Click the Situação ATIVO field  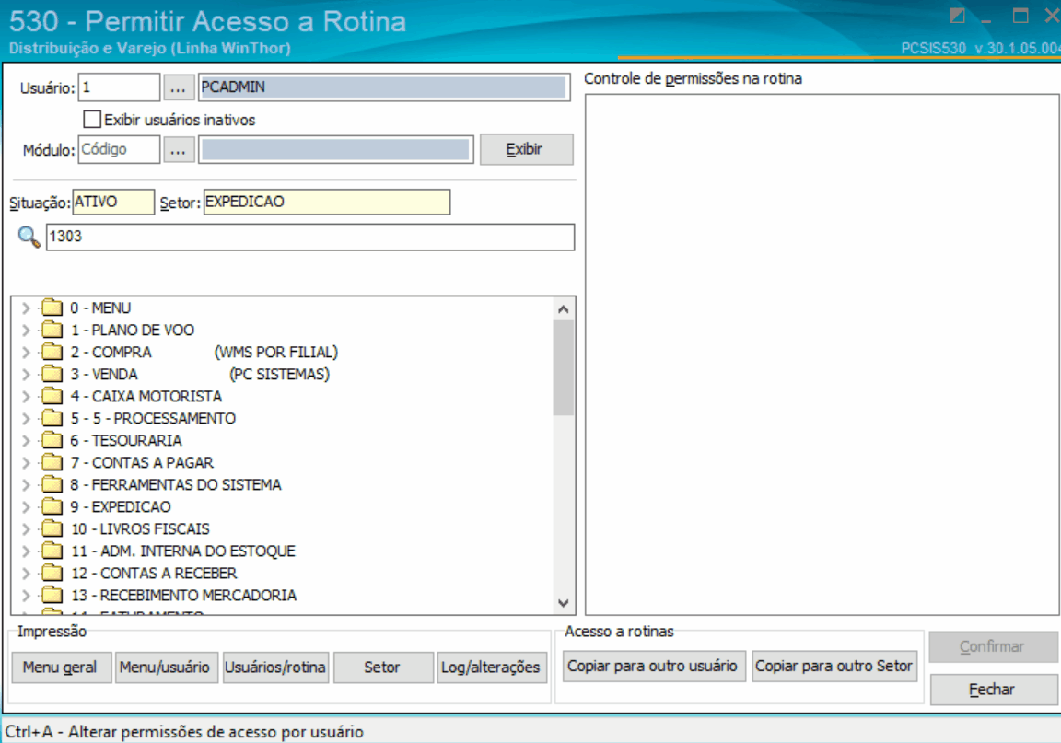coord(113,202)
